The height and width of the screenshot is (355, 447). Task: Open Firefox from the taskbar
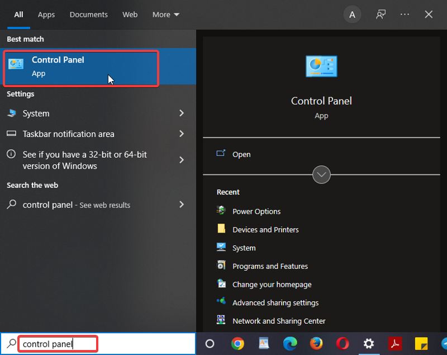(316, 343)
